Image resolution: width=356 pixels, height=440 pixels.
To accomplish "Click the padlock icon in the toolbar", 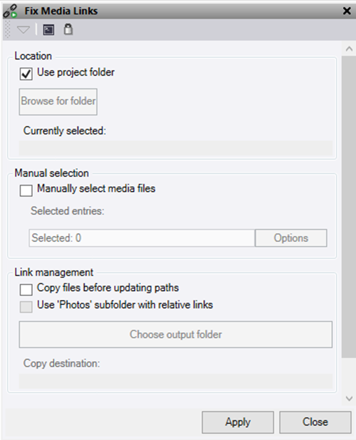I will click(68, 30).
